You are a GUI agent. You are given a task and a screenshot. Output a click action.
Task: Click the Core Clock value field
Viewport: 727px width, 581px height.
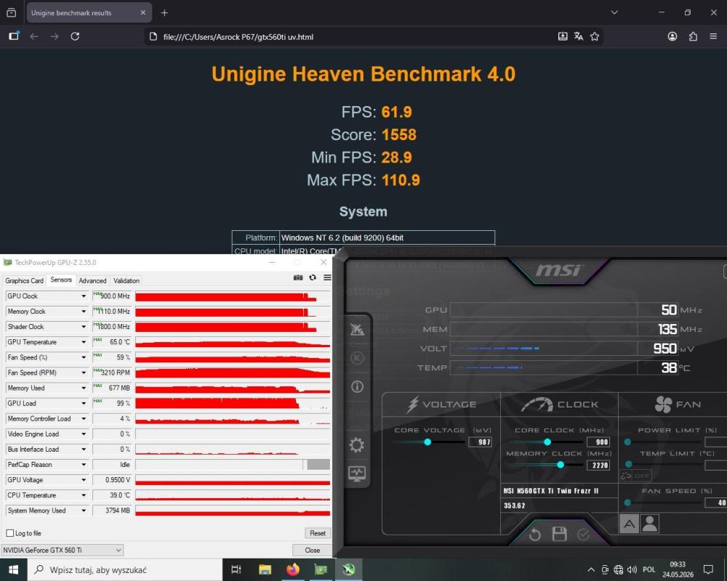click(x=598, y=442)
